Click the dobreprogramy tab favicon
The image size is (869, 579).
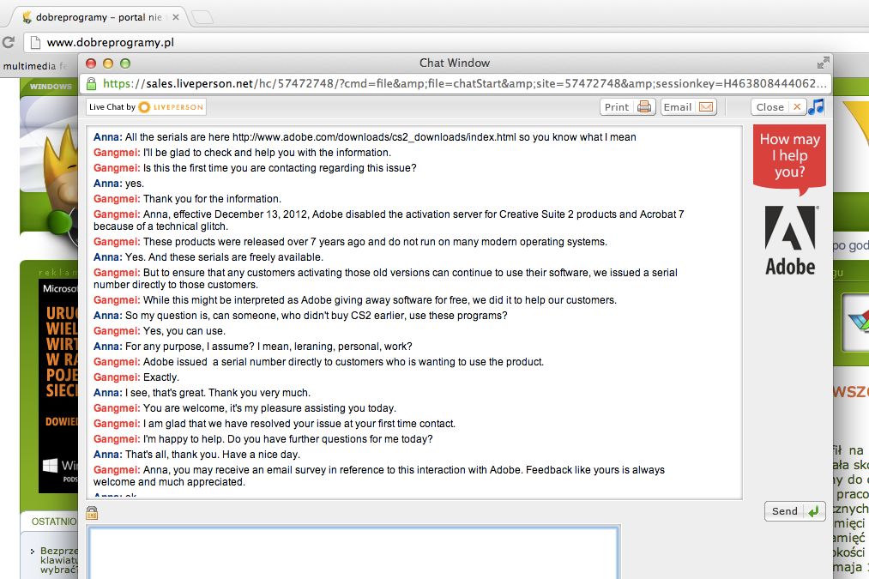point(26,17)
